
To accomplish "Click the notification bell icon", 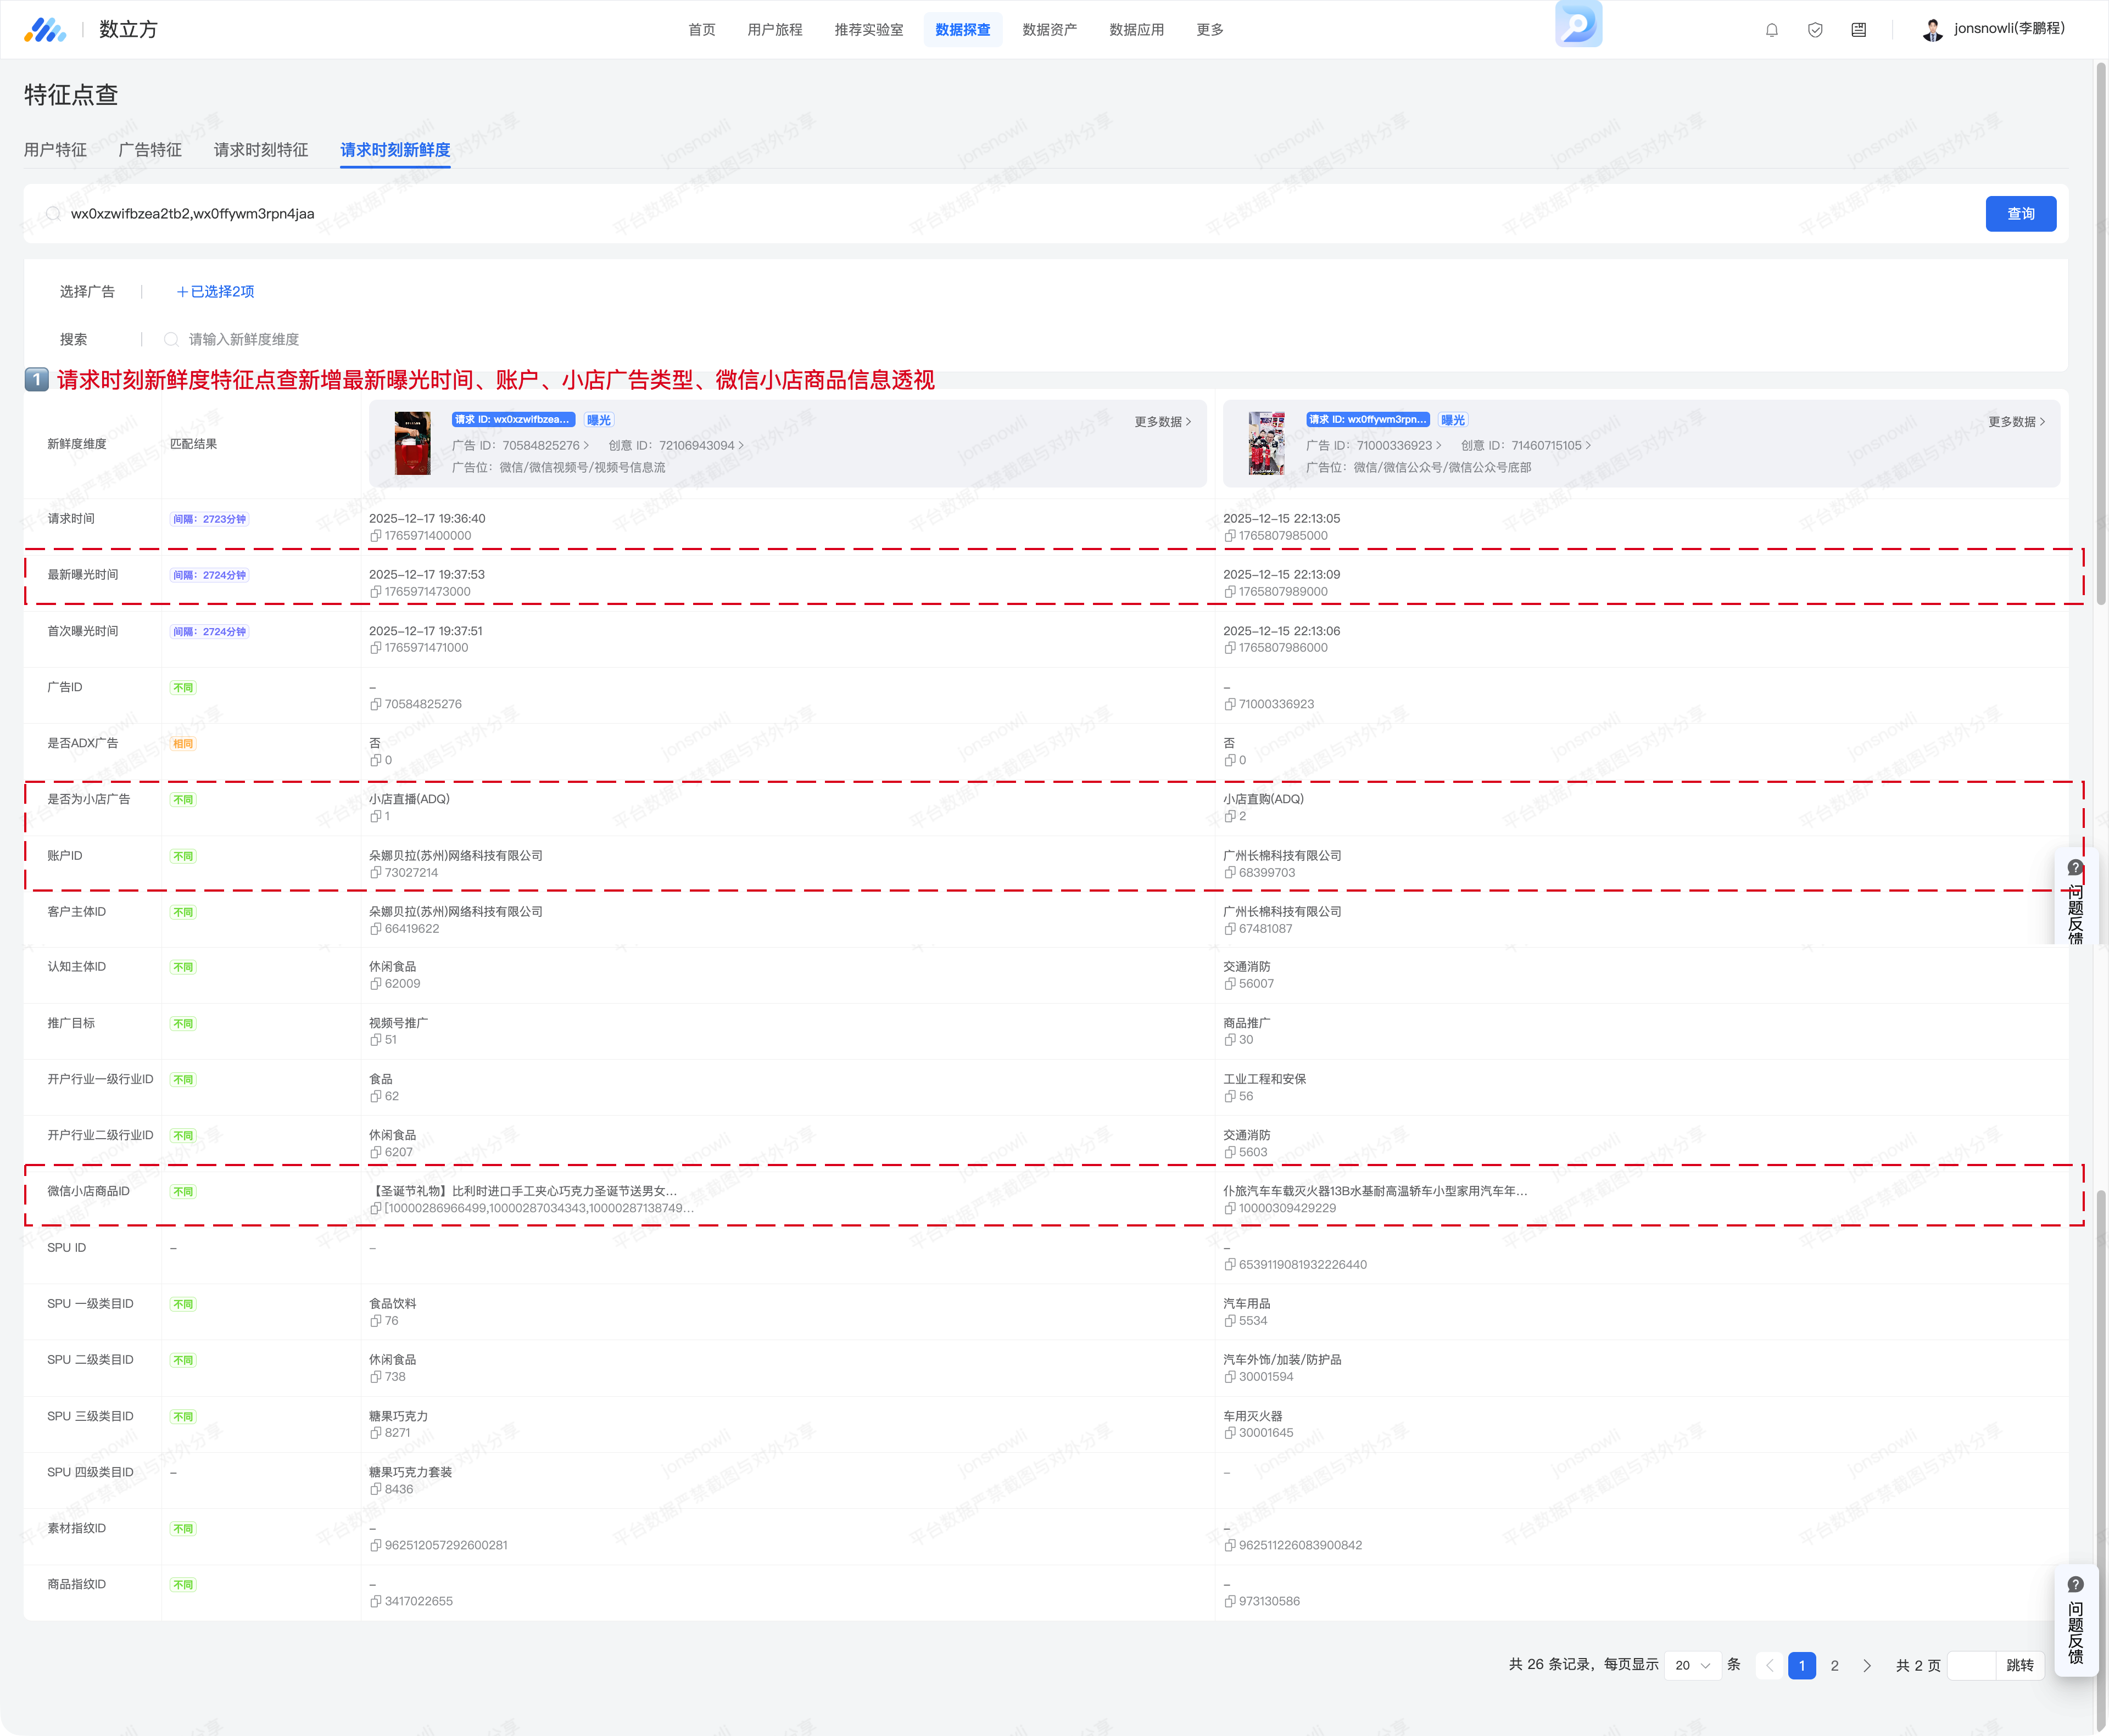I will coord(1772,30).
